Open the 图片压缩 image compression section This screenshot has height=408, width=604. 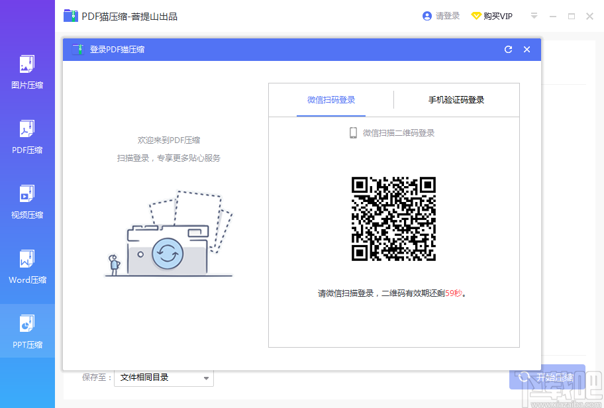tap(27, 72)
